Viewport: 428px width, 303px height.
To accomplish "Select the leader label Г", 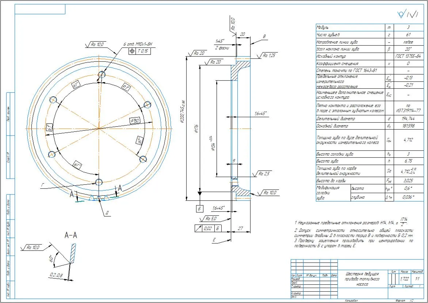I will [42, 185].
